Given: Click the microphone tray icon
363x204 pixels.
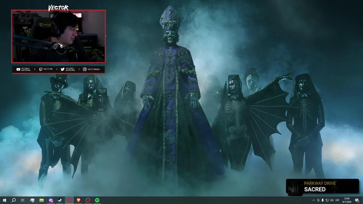Looking at the screenshot, I should (322, 200).
